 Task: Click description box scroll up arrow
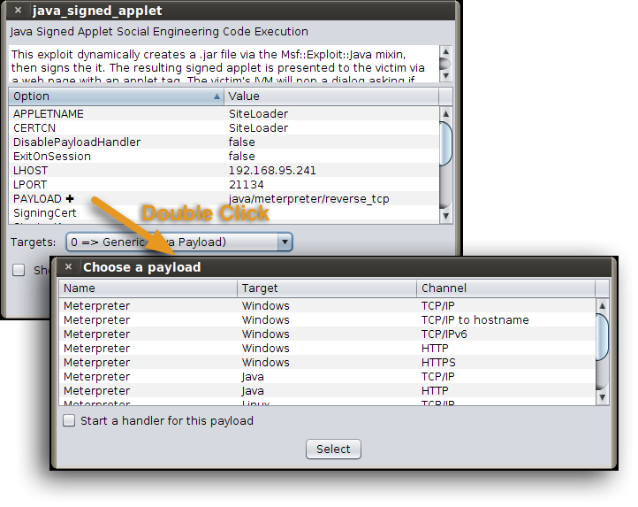coord(445,51)
